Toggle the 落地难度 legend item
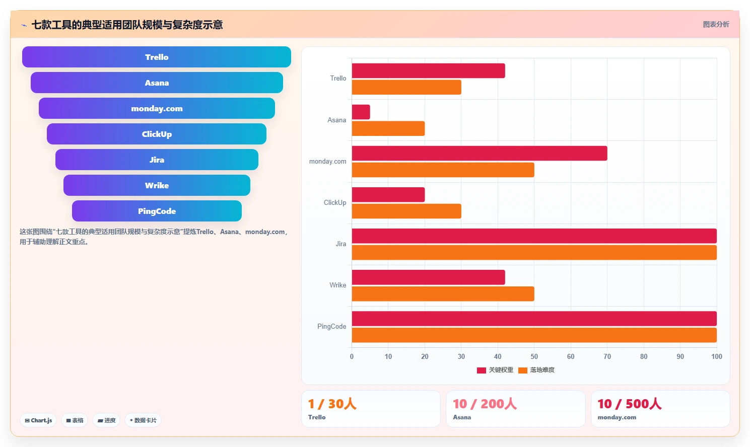The width and height of the screenshot is (750, 447). tap(536, 370)
